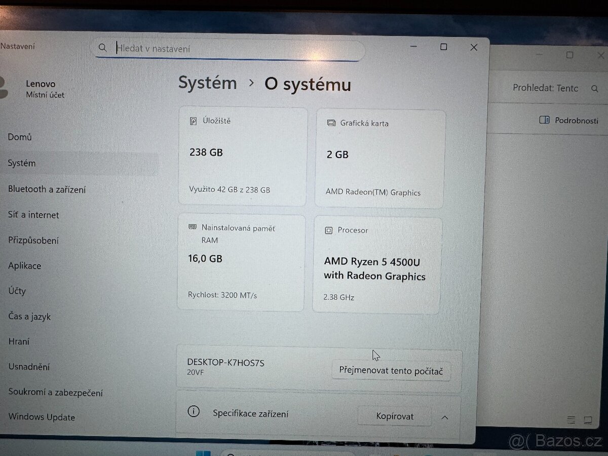Switch Explorer to large icons view

pos(588,420)
